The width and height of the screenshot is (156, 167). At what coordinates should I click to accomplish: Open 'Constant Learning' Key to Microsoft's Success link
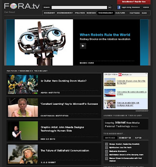click(69, 104)
